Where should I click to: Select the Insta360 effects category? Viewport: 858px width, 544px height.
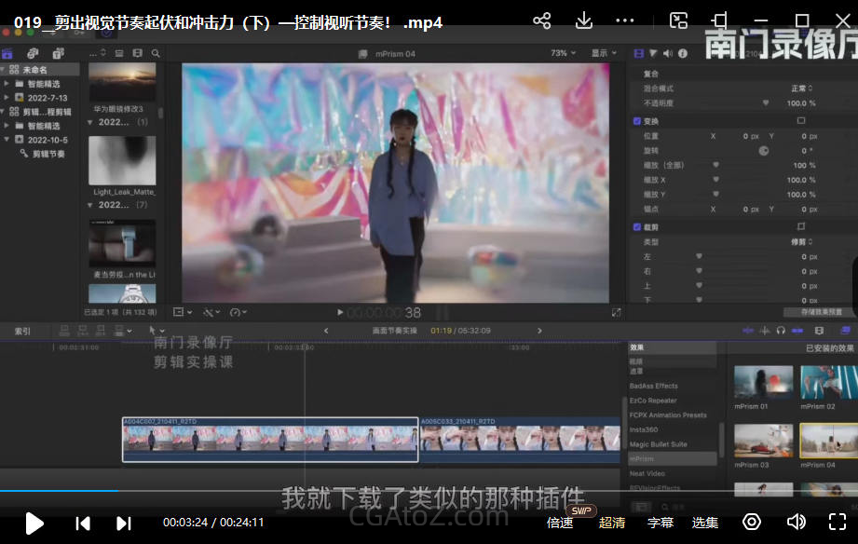643,429
